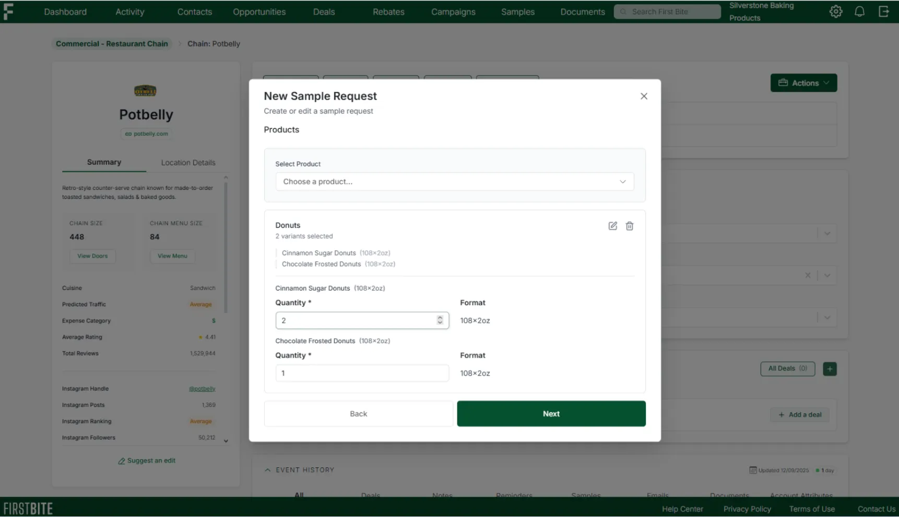The height and width of the screenshot is (517, 899).
Task: Select the Summary tab
Action: click(x=104, y=162)
